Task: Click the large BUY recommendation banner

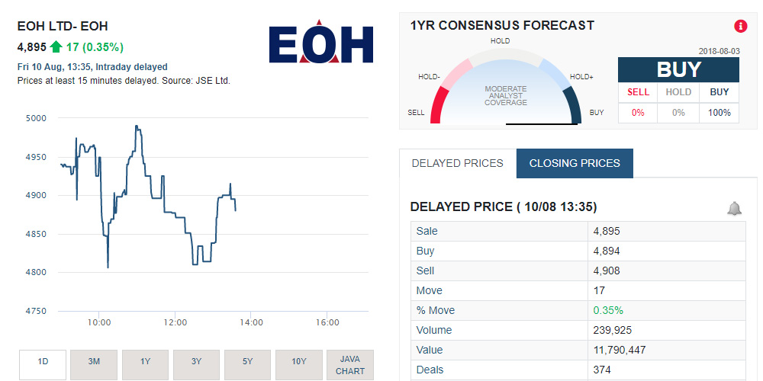Action: coord(678,69)
